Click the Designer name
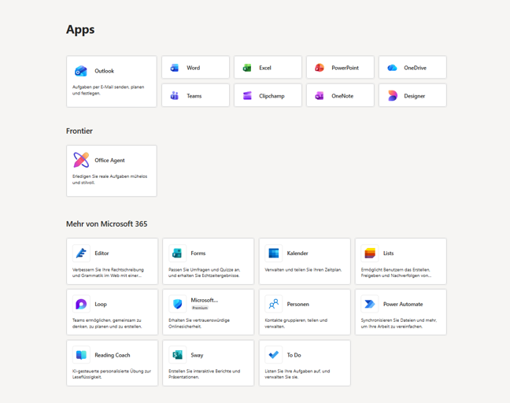The width and height of the screenshot is (510, 403). [x=414, y=96]
